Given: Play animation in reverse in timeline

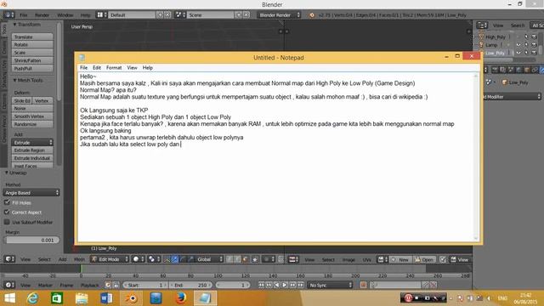Looking at the screenshot, I should click(277, 285).
